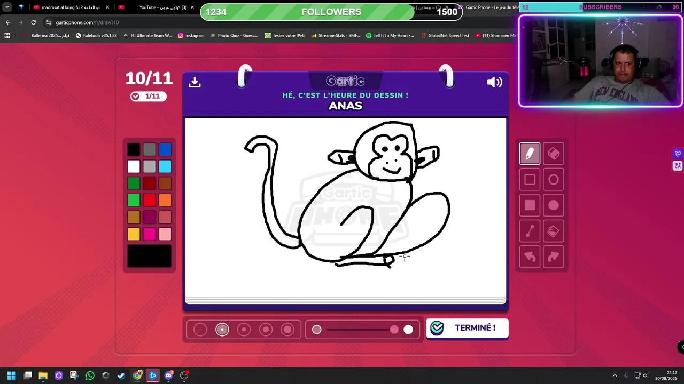The image size is (684, 384).
Task: Pick the blue color swatch
Action: 165,150
